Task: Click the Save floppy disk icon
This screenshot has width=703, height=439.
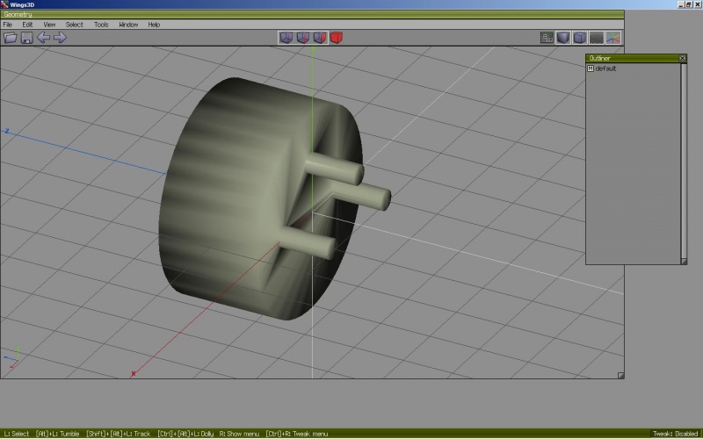Action: point(26,38)
